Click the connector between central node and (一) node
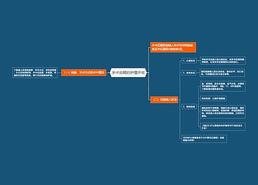258x185 pixels. click(108, 72)
